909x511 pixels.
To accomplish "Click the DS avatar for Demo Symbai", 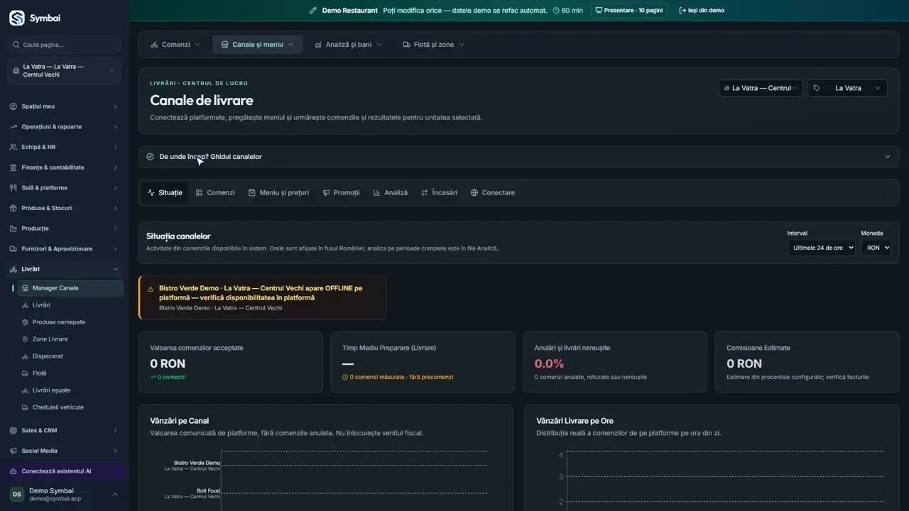I will point(16,494).
